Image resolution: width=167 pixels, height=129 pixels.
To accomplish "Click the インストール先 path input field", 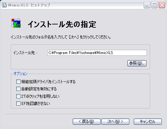I will pos(97,53).
